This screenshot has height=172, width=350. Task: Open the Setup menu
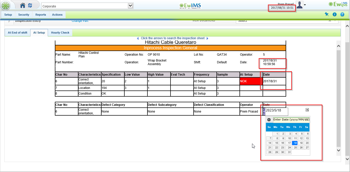8,15
